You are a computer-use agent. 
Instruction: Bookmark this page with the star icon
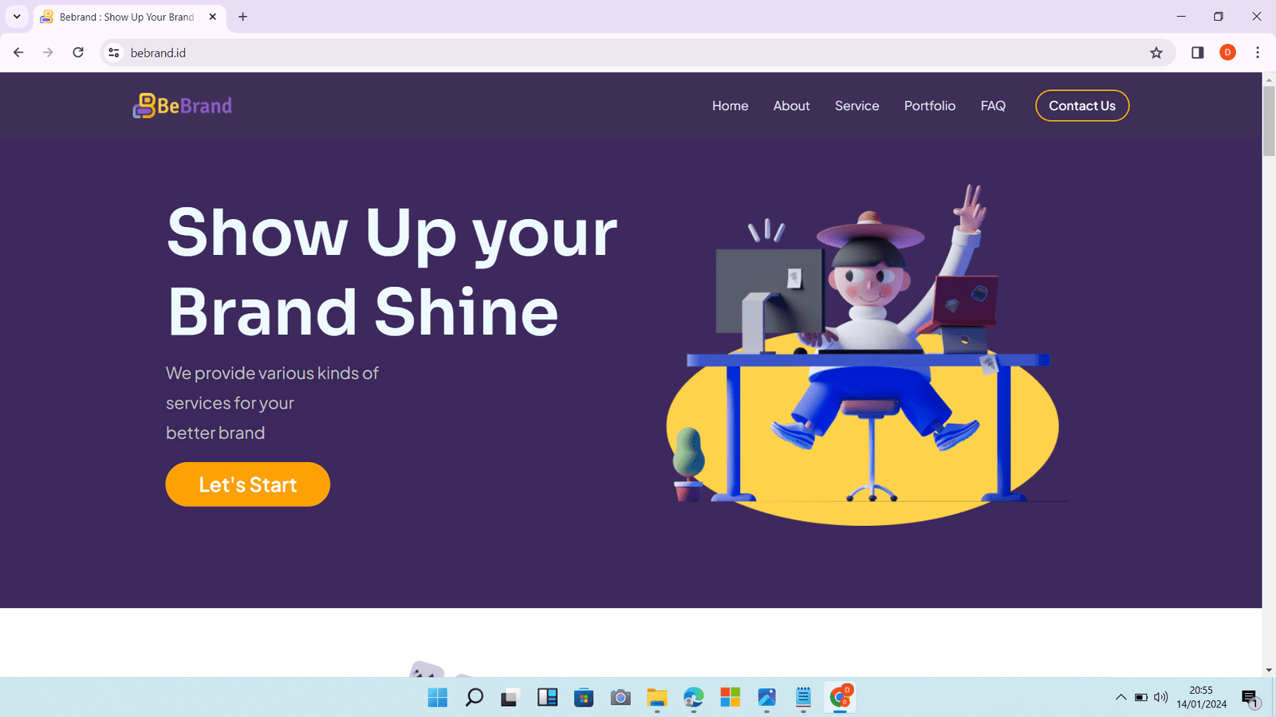tap(1156, 53)
